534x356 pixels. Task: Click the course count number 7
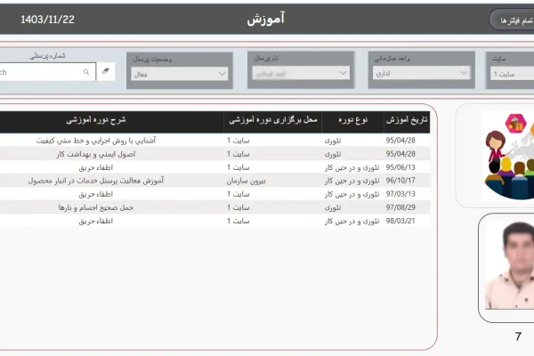tap(518, 336)
